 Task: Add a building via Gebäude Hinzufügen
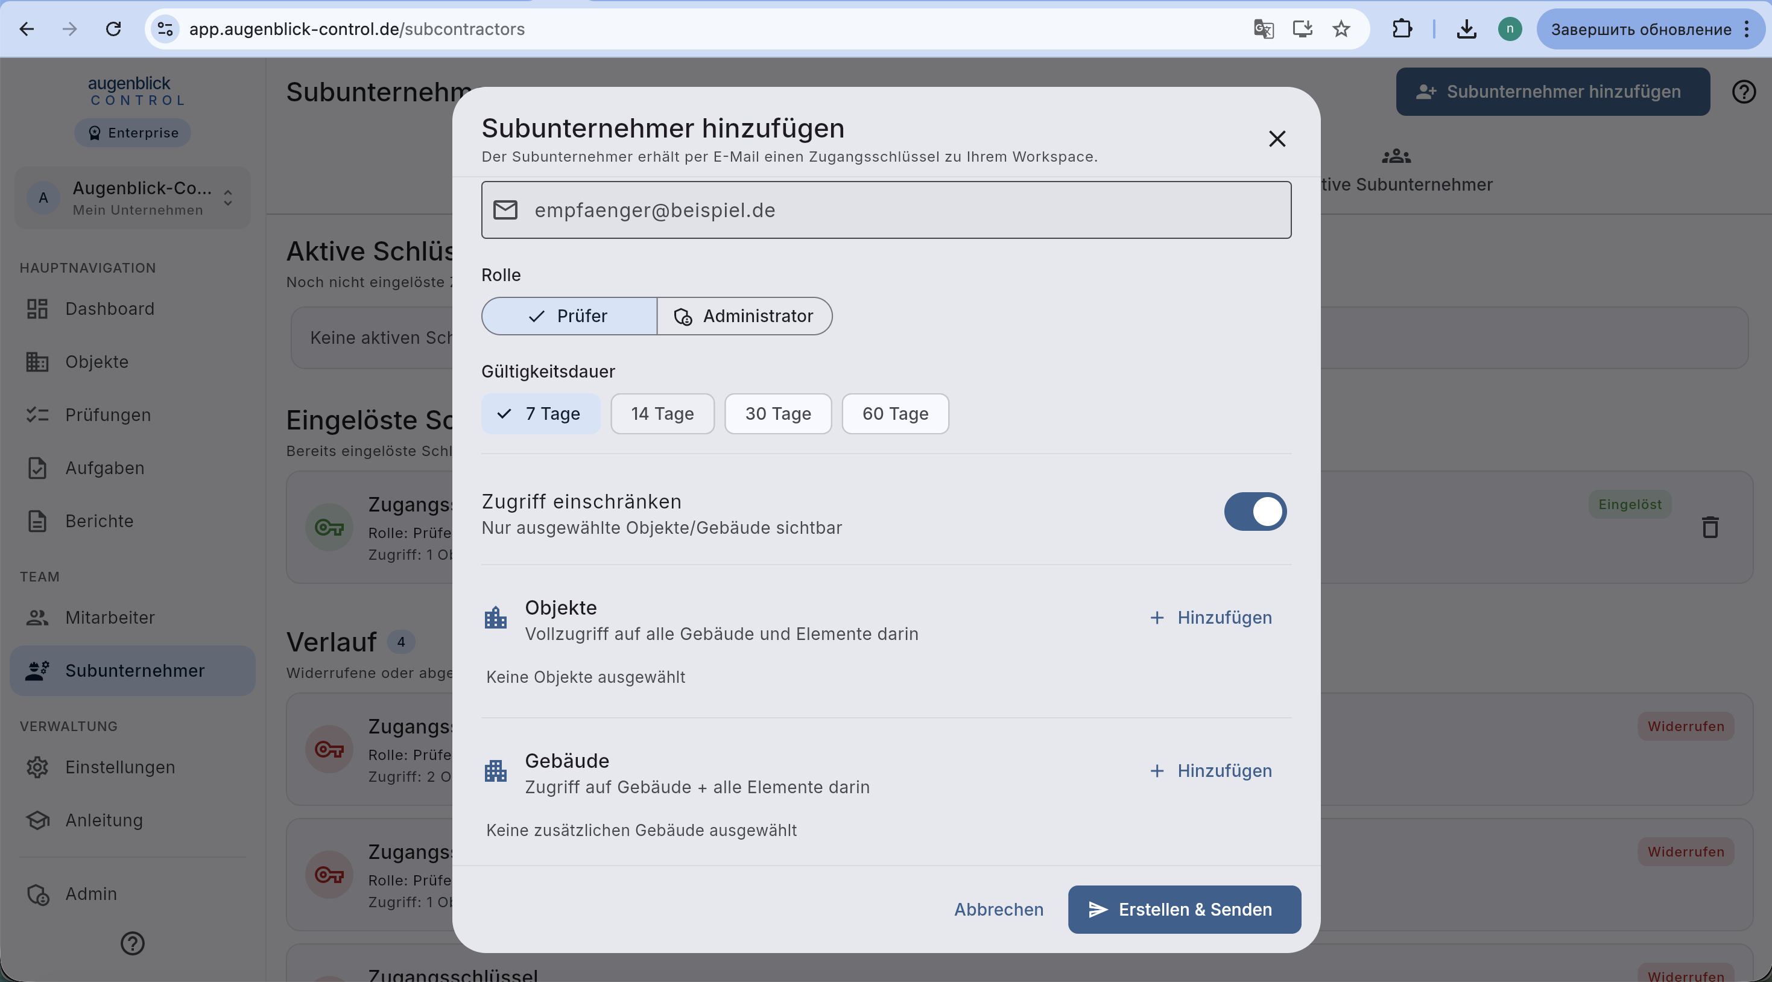1210,771
